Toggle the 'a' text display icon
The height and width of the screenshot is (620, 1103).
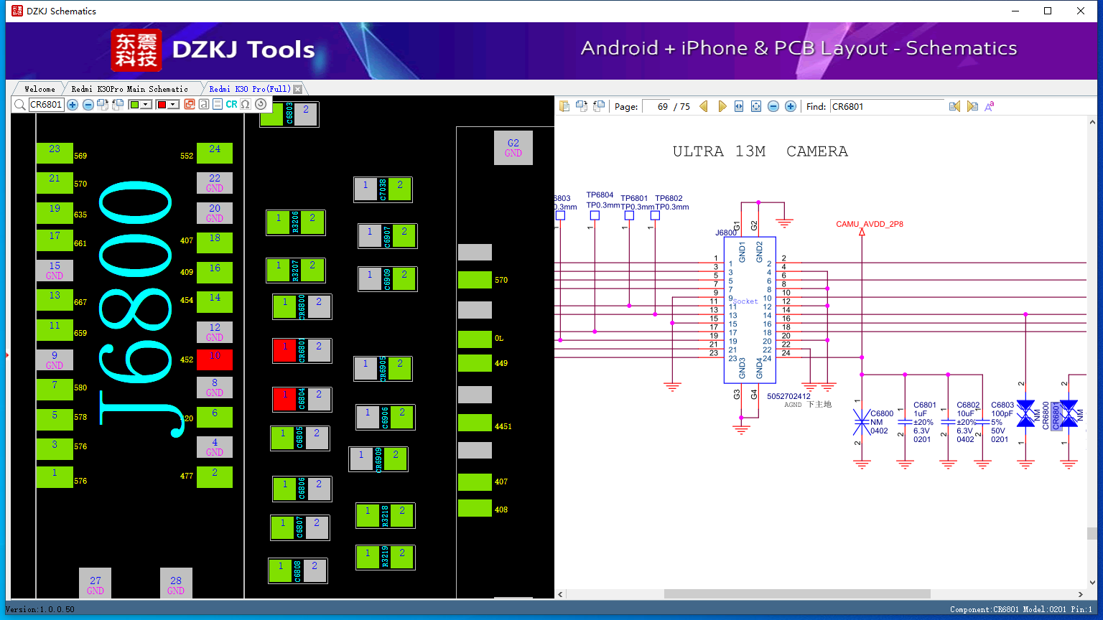tap(204, 105)
